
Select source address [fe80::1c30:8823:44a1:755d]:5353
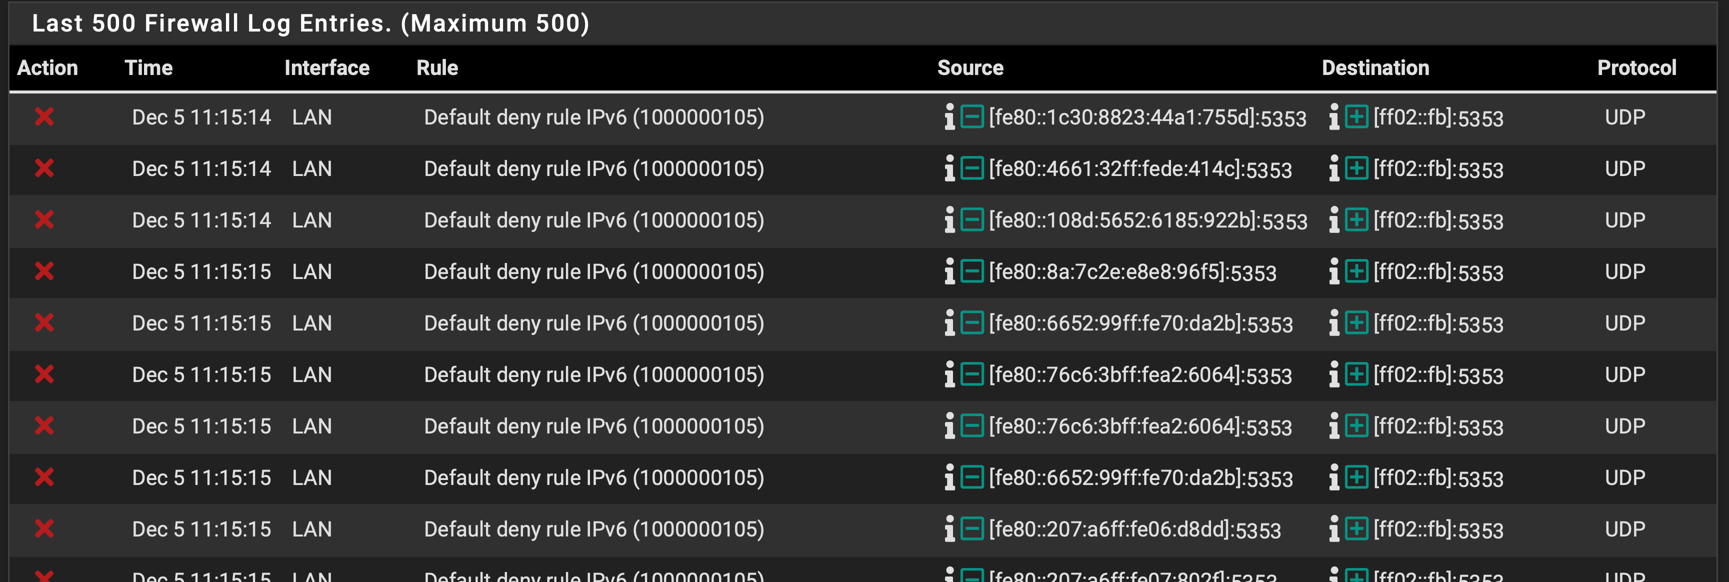[1147, 117]
